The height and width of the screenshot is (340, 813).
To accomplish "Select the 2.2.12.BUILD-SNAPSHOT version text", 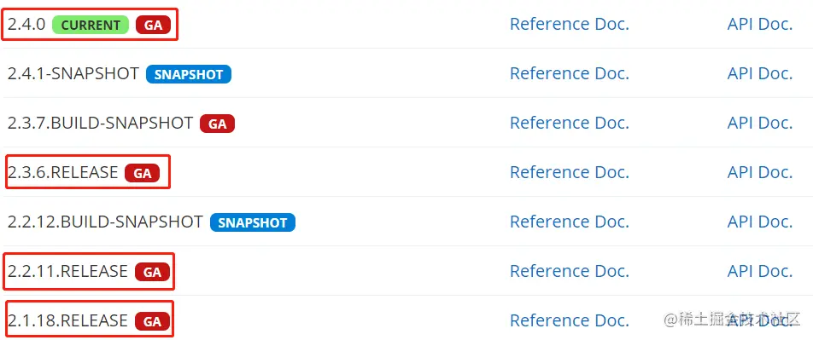I will (x=105, y=222).
